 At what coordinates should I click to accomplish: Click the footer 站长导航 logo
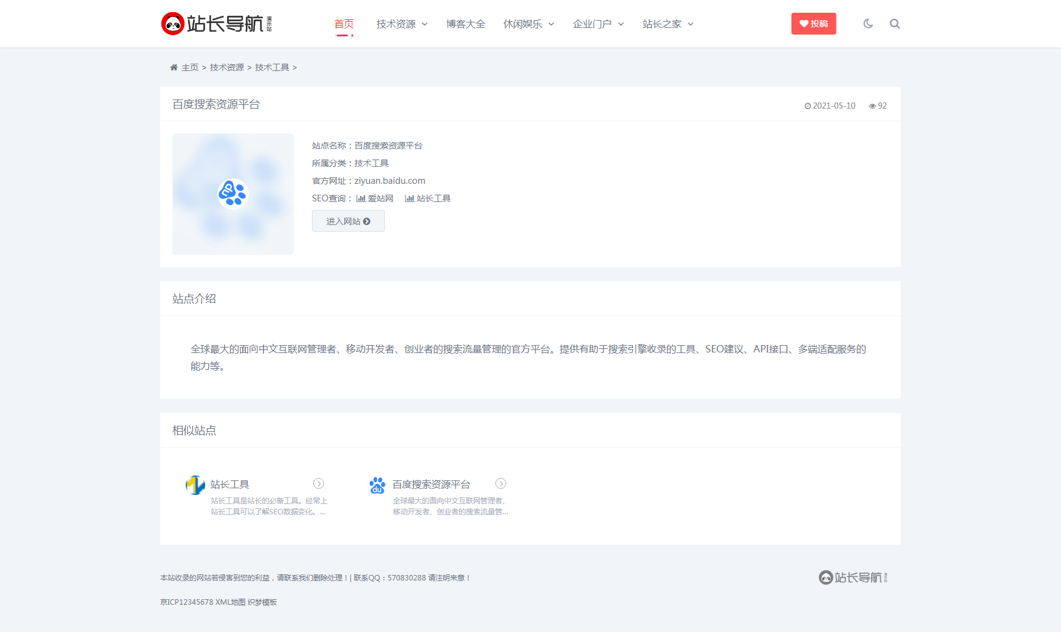(853, 577)
